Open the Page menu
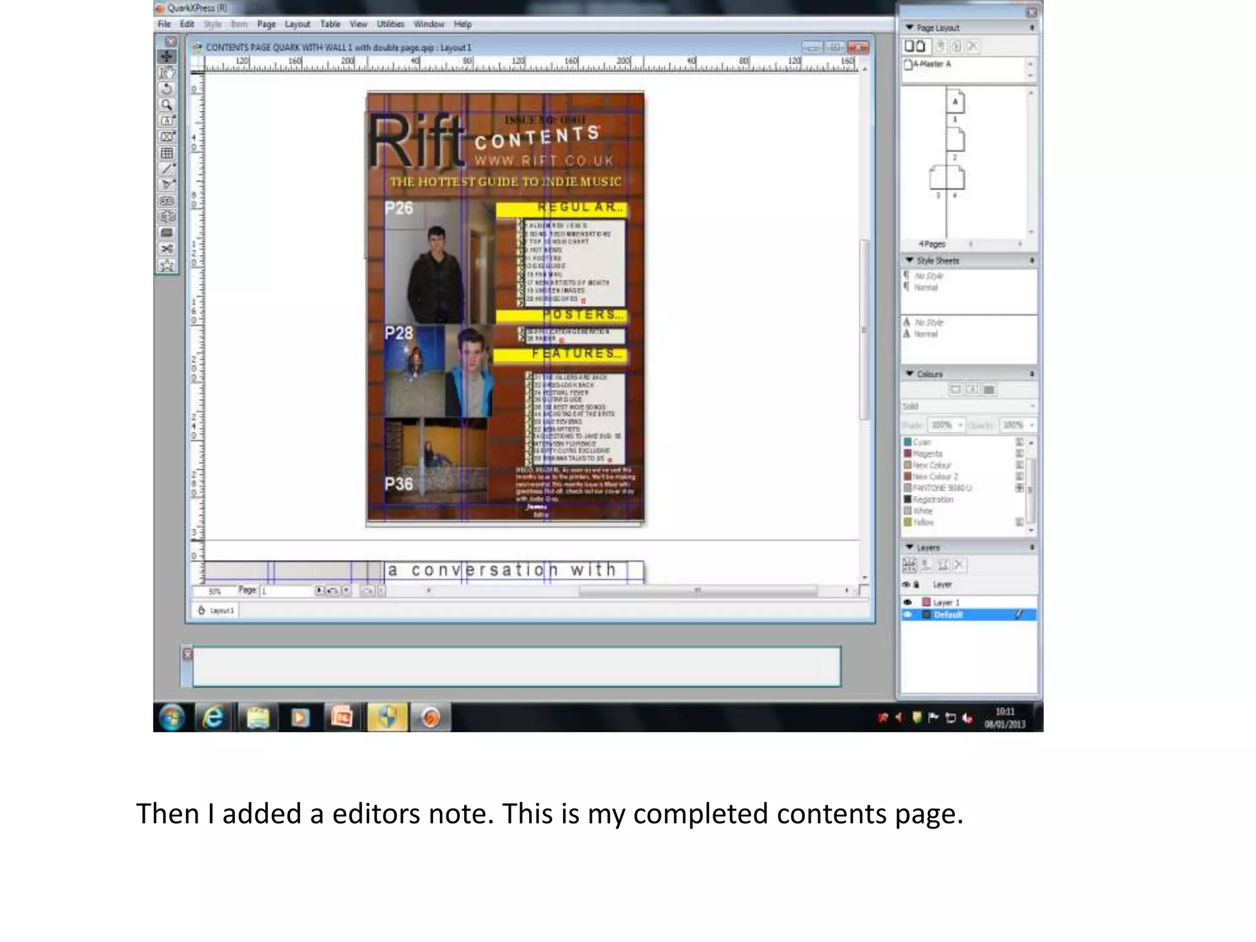The width and height of the screenshot is (1256, 942). click(266, 25)
